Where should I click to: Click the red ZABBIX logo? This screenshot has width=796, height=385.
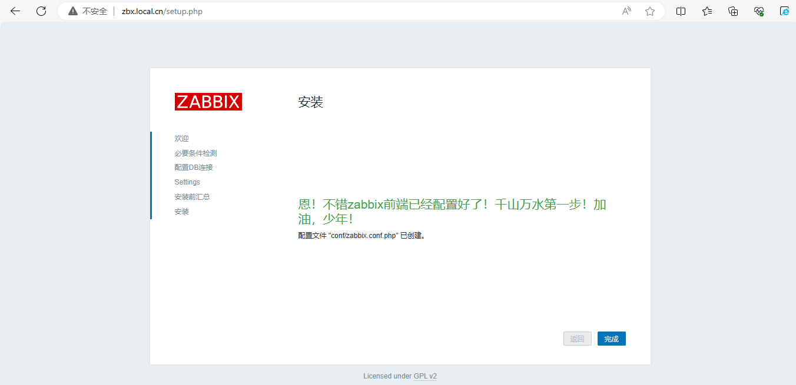[208, 102]
